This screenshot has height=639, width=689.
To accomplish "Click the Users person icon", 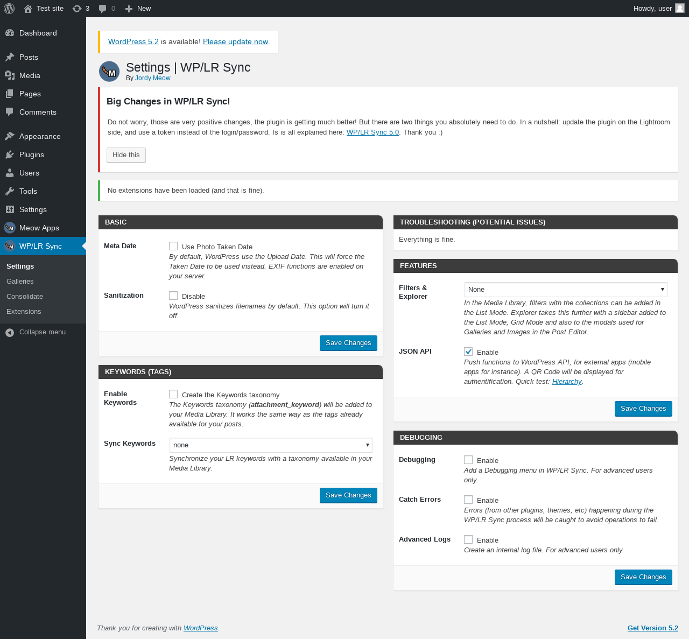I will (10, 173).
